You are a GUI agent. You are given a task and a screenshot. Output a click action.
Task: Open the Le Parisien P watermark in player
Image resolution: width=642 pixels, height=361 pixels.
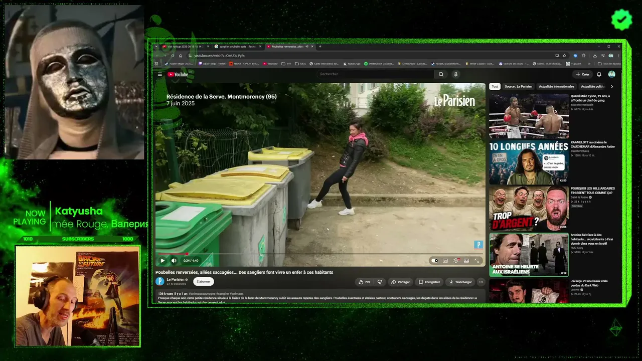478,245
